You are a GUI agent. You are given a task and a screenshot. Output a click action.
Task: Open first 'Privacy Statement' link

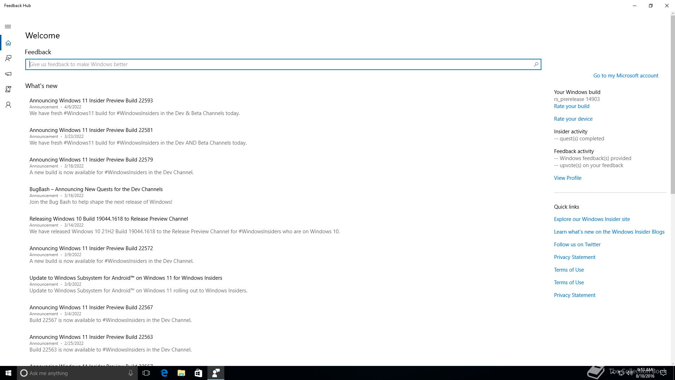click(574, 257)
